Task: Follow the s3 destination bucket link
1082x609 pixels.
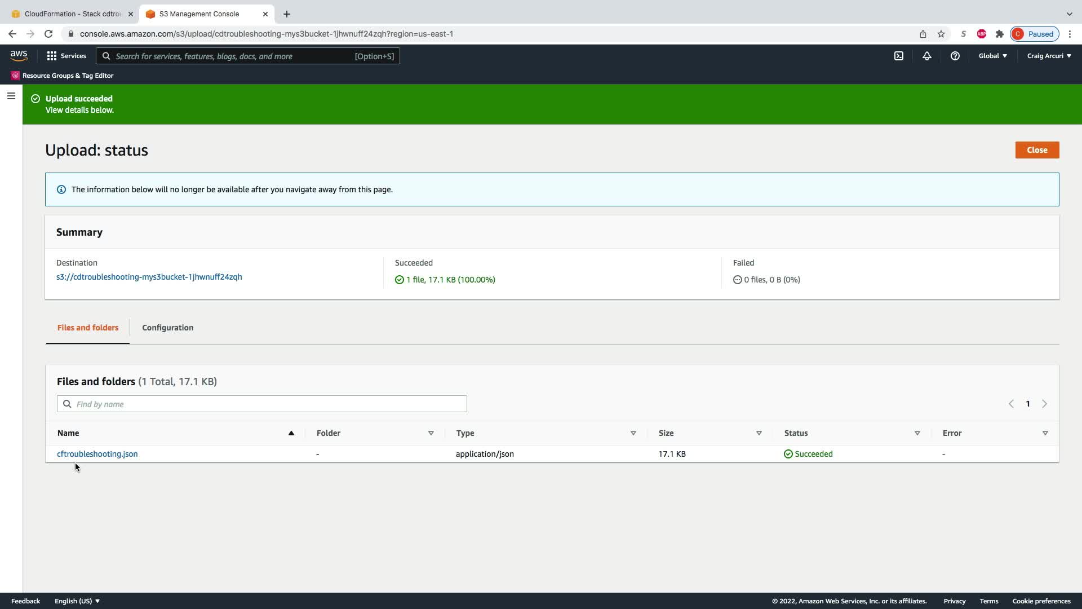Action: pyautogui.click(x=149, y=277)
